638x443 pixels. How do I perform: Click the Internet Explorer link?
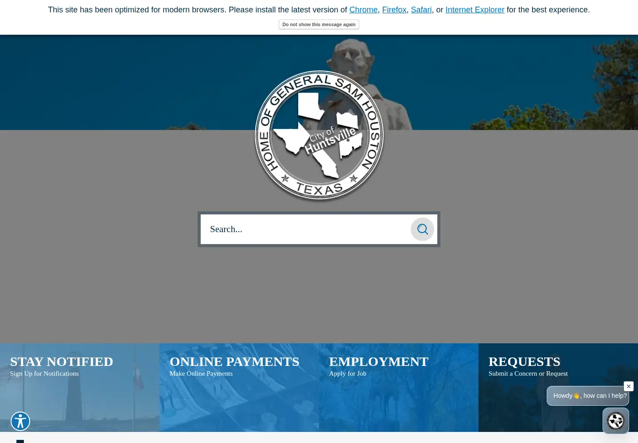pyautogui.click(x=475, y=10)
